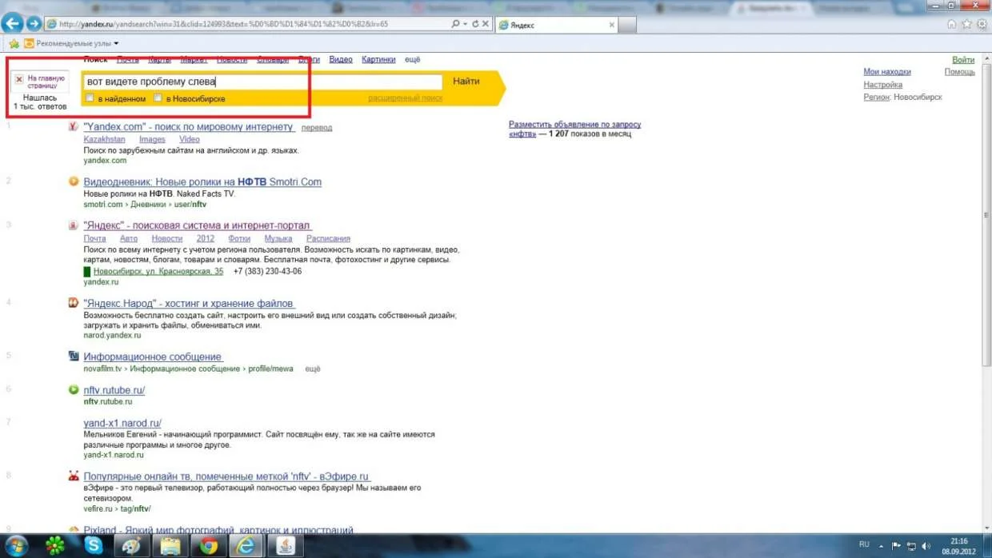Click the vefire.ru red favicon
Viewport: 992px width, 558px height.
coord(73,477)
